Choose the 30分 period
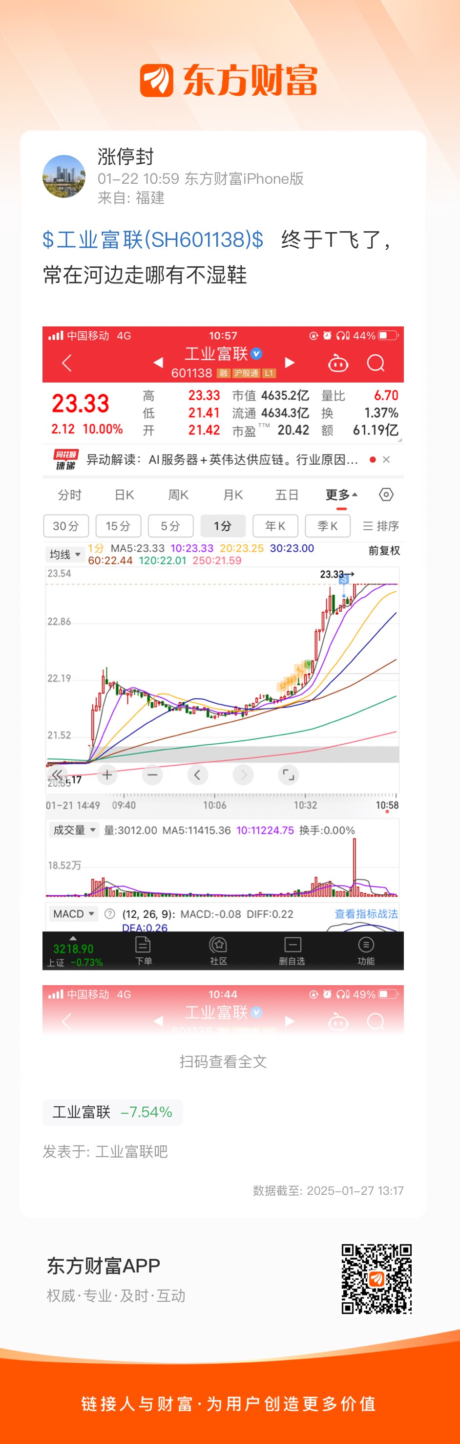The image size is (460, 1444). click(x=66, y=526)
